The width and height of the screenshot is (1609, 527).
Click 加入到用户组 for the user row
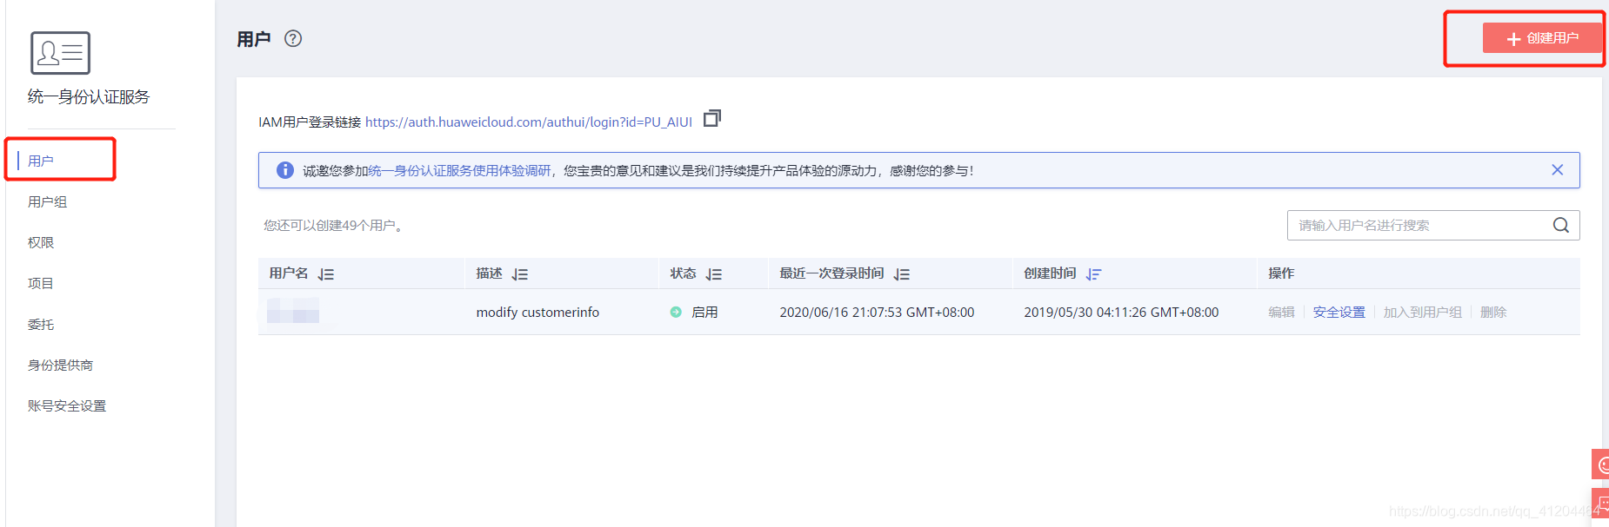pos(1423,312)
